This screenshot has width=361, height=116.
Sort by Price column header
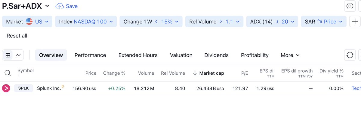pos(91,73)
